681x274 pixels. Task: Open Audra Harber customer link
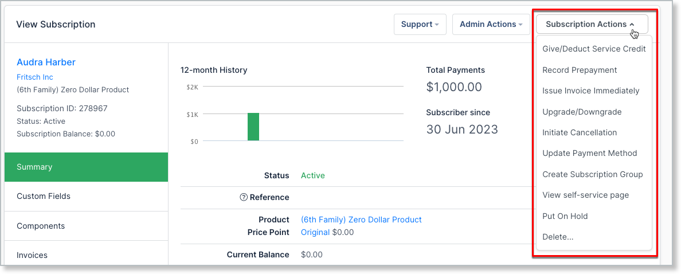(x=46, y=62)
